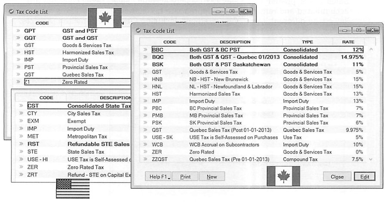The width and height of the screenshot is (387, 202).
Task: Click arrow icon beside BSK code
Action: pos(146,64)
